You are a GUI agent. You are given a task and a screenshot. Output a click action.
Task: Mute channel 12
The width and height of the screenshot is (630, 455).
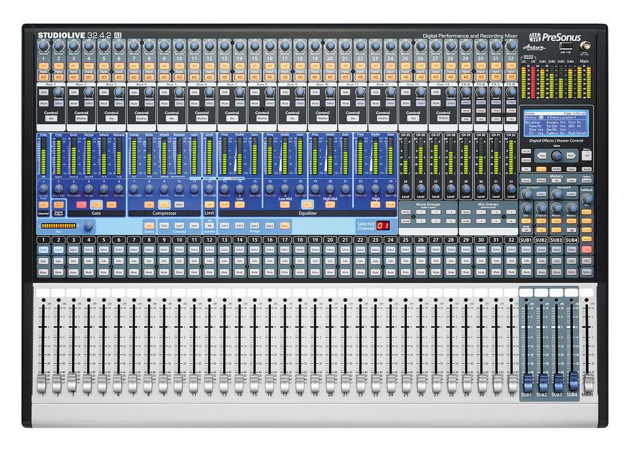click(x=209, y=272)
